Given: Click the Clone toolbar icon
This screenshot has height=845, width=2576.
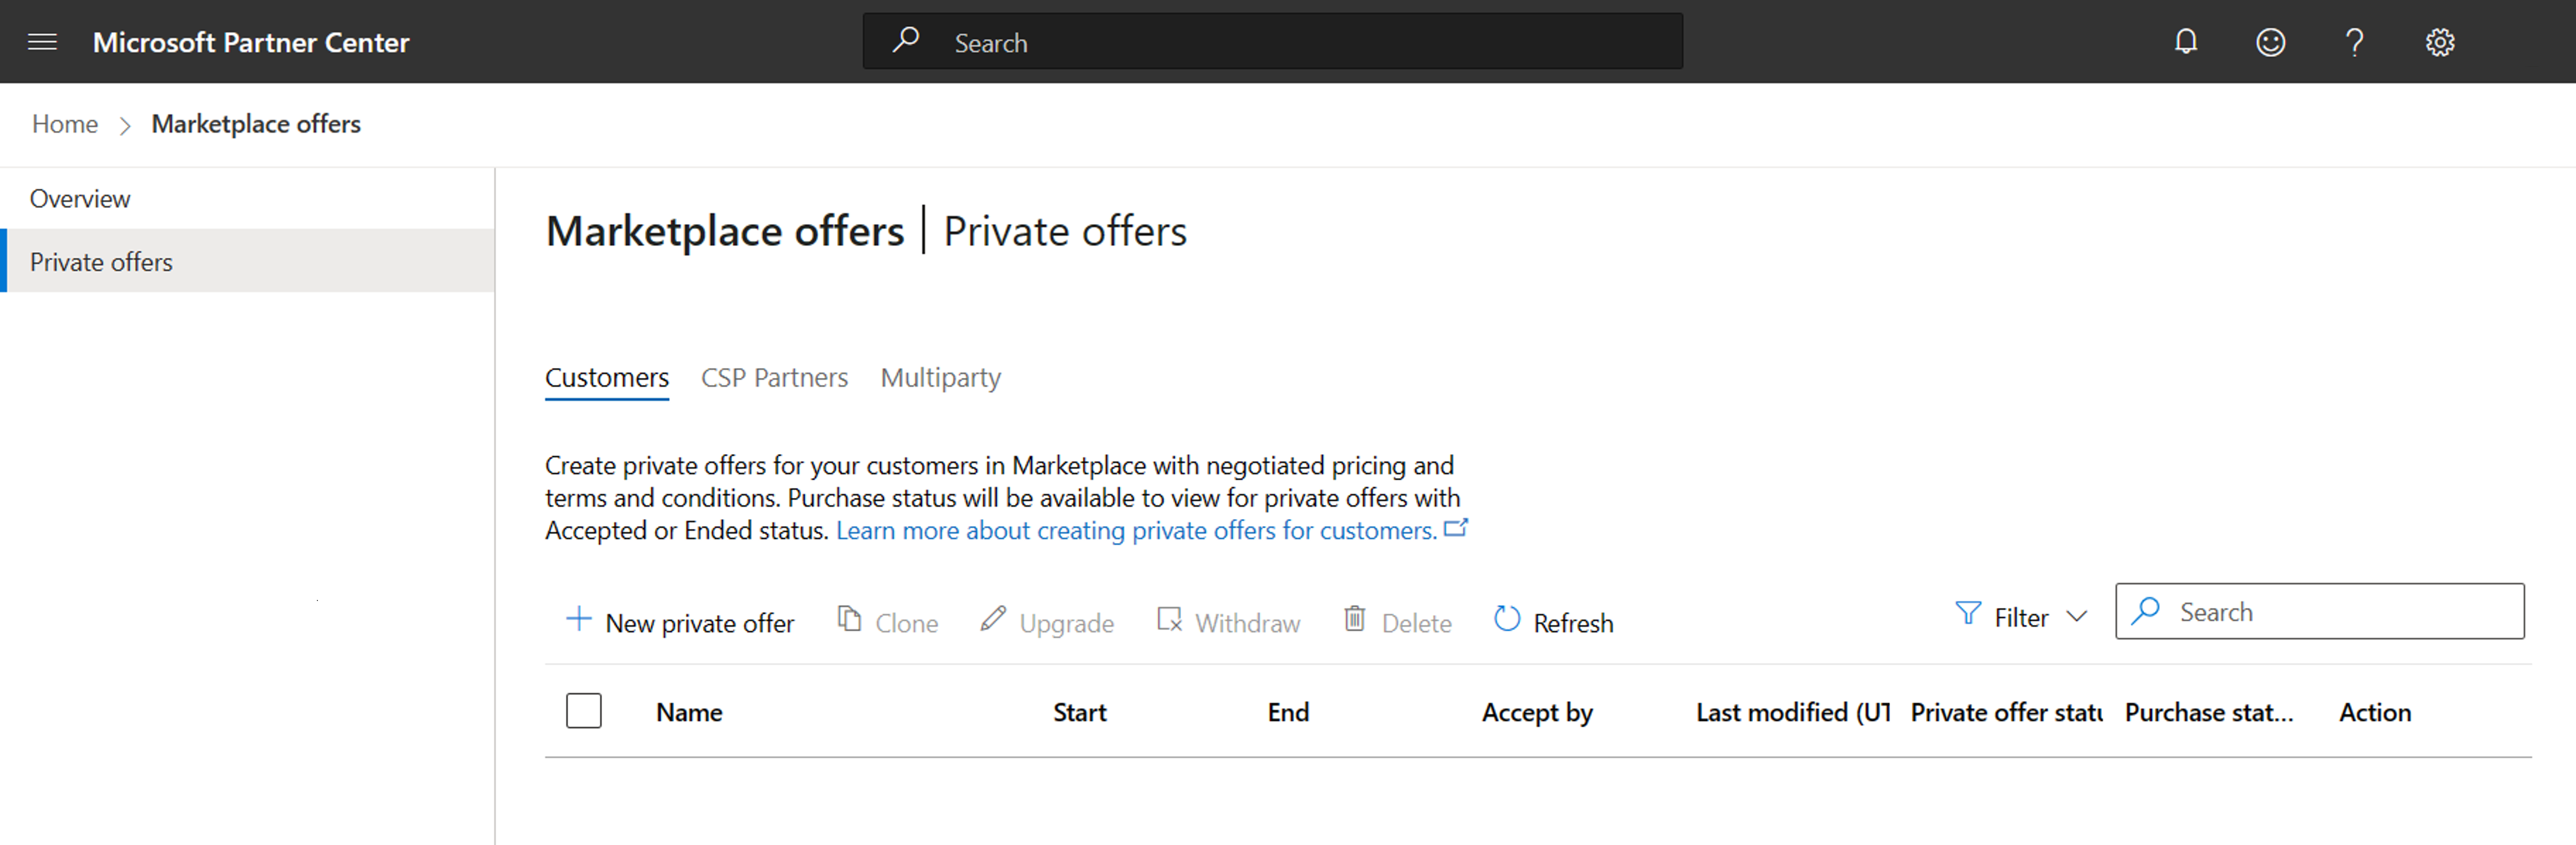Looking at the screenshot, I should point(849,620).
